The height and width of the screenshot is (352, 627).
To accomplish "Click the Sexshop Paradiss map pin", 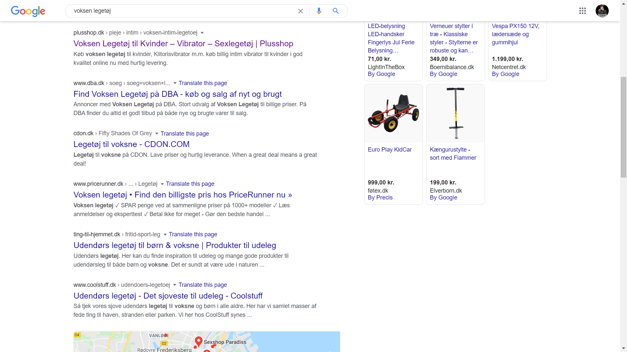I will tap(199, 341).
